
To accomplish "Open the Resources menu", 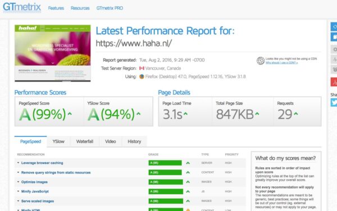I will pyautogui.click(x=80, y=8).
